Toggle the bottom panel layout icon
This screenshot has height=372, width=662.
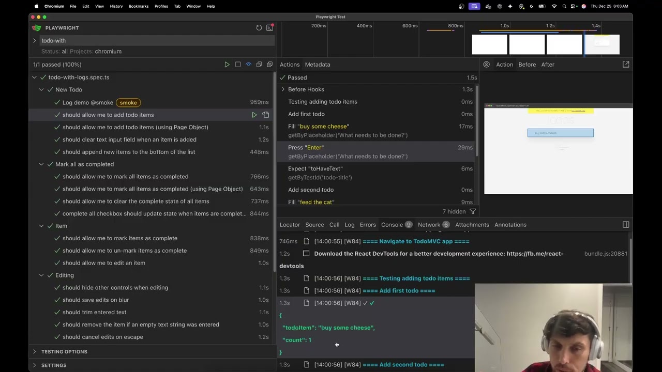(x=626, y=225)
